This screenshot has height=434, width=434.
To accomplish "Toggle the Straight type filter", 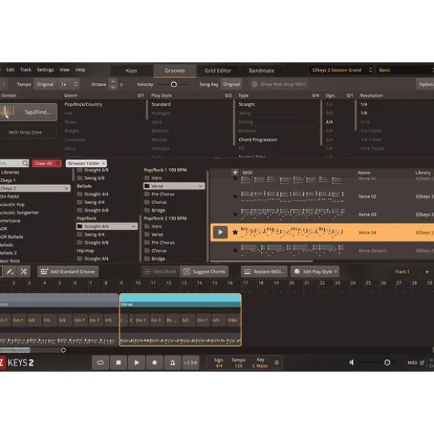I will pyautogui.click(x=246, y=104).
